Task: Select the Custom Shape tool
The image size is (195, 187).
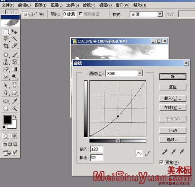Action: [14, 92]
